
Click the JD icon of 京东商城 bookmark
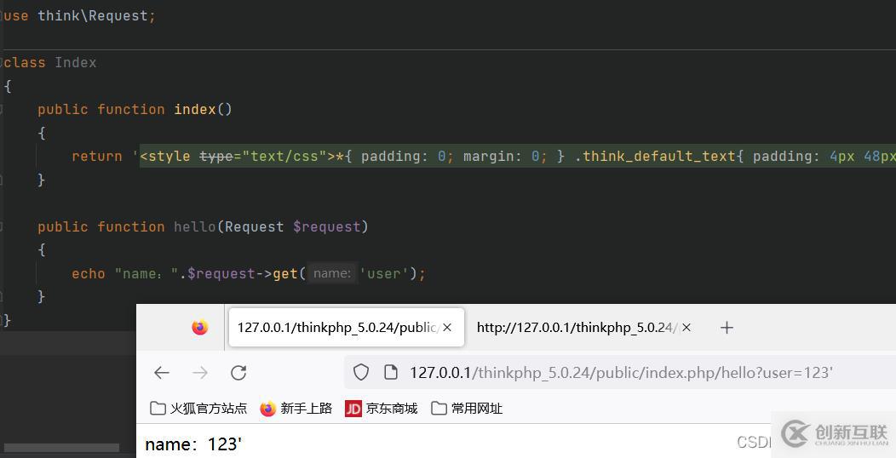pyautogui.click(x=353, y=409)
